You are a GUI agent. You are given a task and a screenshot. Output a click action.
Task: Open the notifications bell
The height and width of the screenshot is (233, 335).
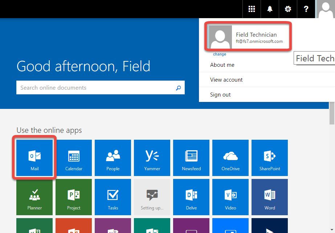[x=270, y=9]
